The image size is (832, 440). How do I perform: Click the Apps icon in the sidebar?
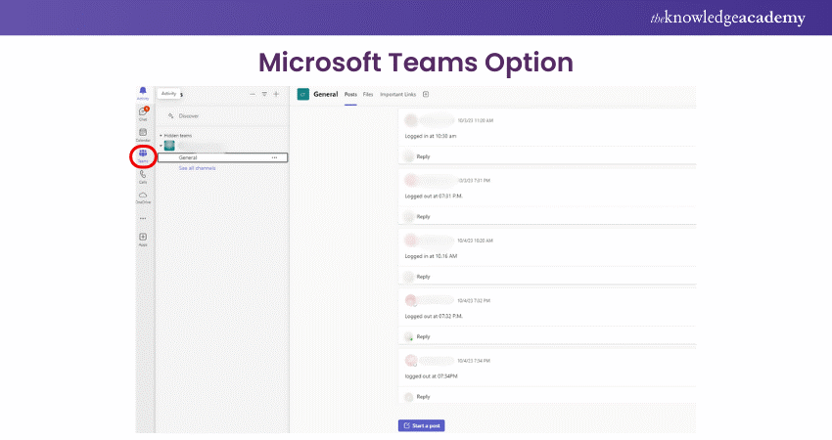[x=143, y=239]
